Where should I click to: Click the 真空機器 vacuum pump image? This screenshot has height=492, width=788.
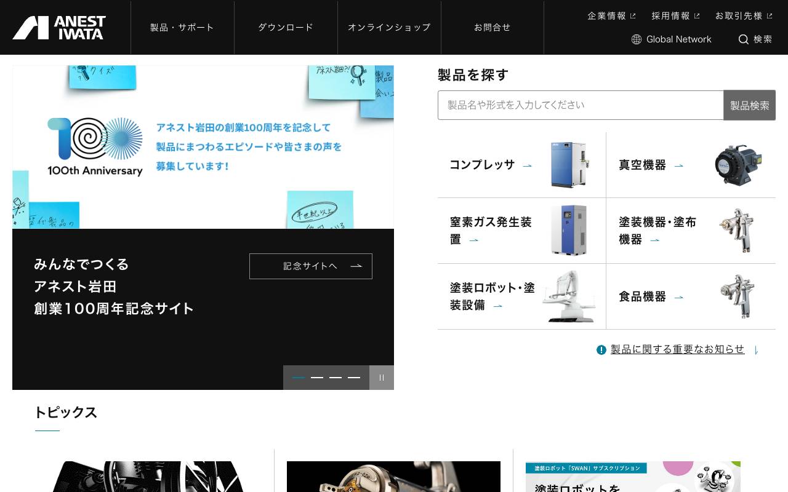coord(738,164)
